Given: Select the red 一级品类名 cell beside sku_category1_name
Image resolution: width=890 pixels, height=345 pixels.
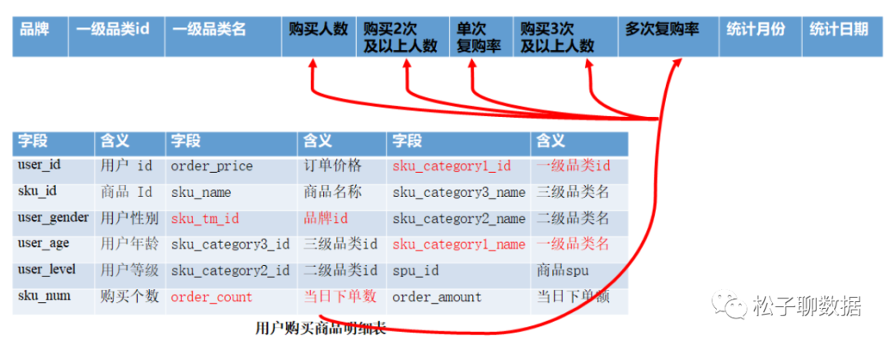Looking at the screenshot, I should (x=579, y=249).
